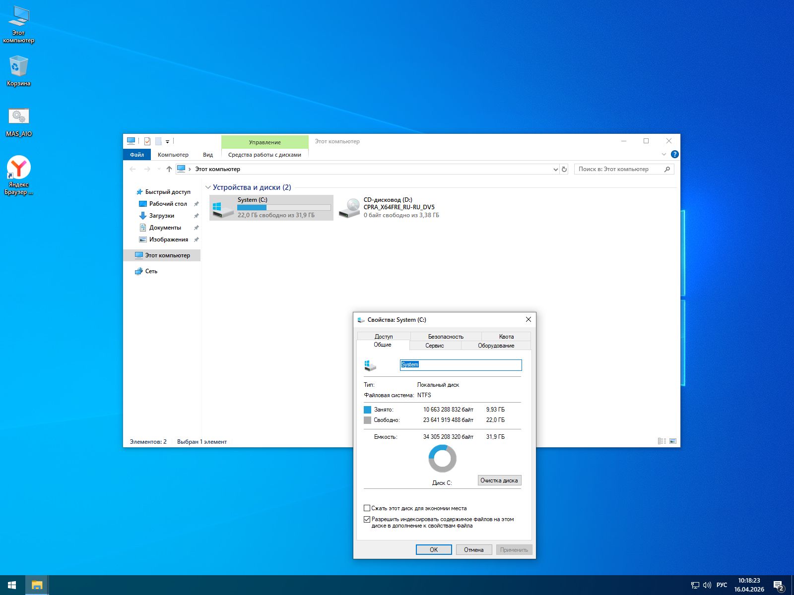Select CD drive (D:) icon
The image size is (794, 595).
pyautogui.click(x=349, y=208)
